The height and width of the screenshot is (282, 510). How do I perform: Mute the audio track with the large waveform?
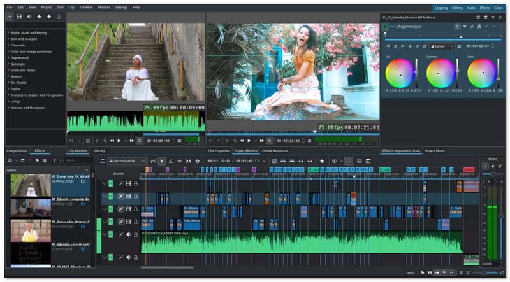[x=129, y=234]
